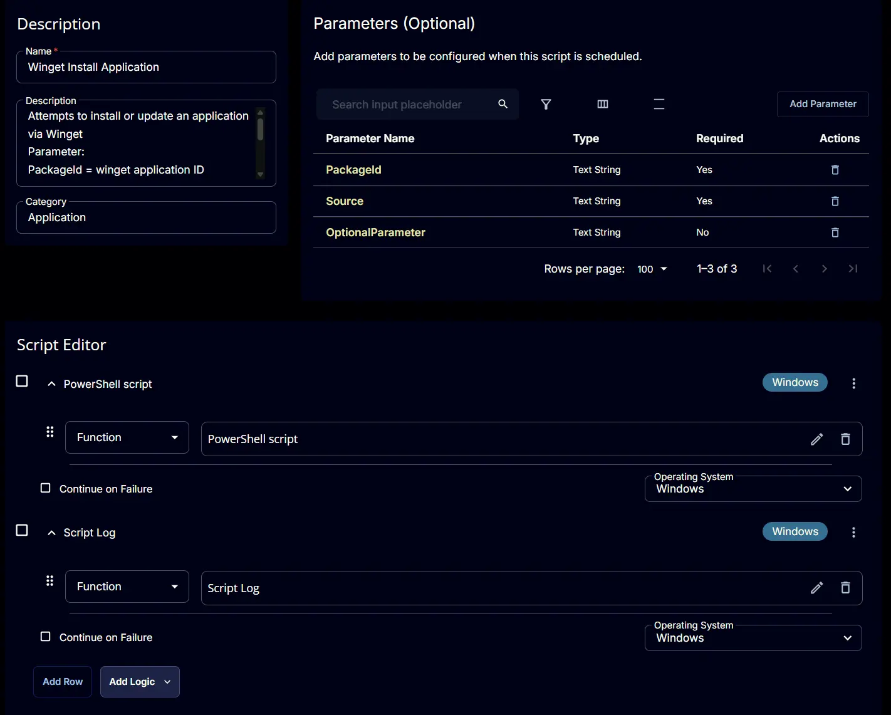Screen dimensions: 891x715
Task: Delete the Source parameter
Action: (x=835, y=201)
